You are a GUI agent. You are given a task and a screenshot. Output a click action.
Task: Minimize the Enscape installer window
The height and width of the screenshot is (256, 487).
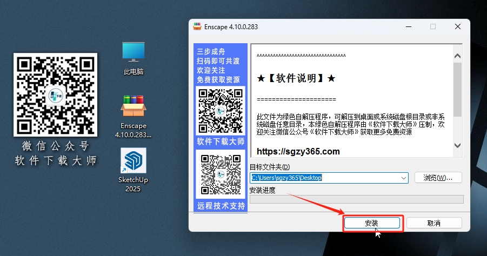409,26
